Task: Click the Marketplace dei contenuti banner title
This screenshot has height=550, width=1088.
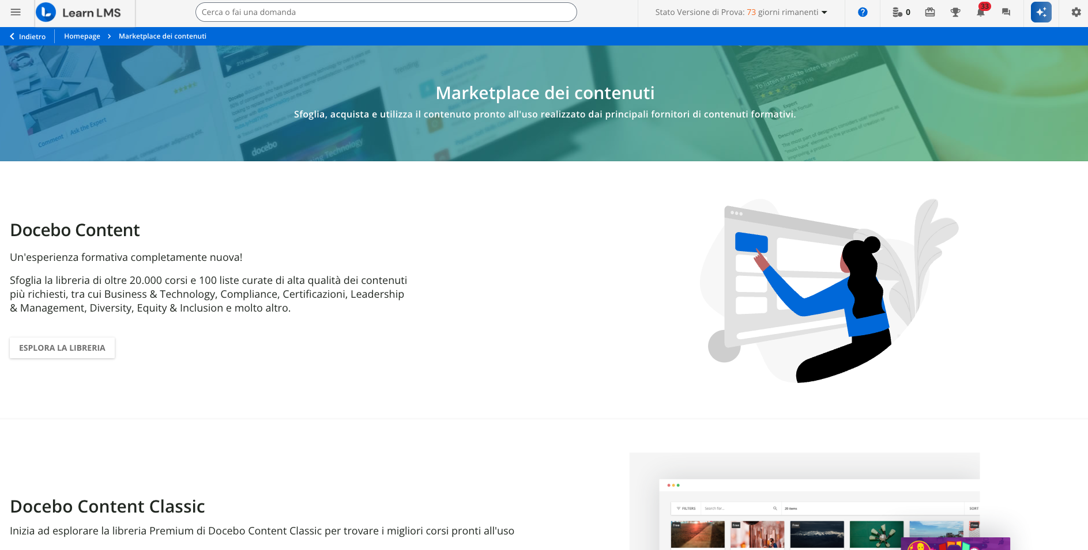Action: [x=544, y=93]
